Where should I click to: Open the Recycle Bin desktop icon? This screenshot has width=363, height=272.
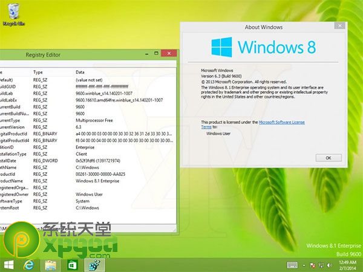tap(13, 14)
